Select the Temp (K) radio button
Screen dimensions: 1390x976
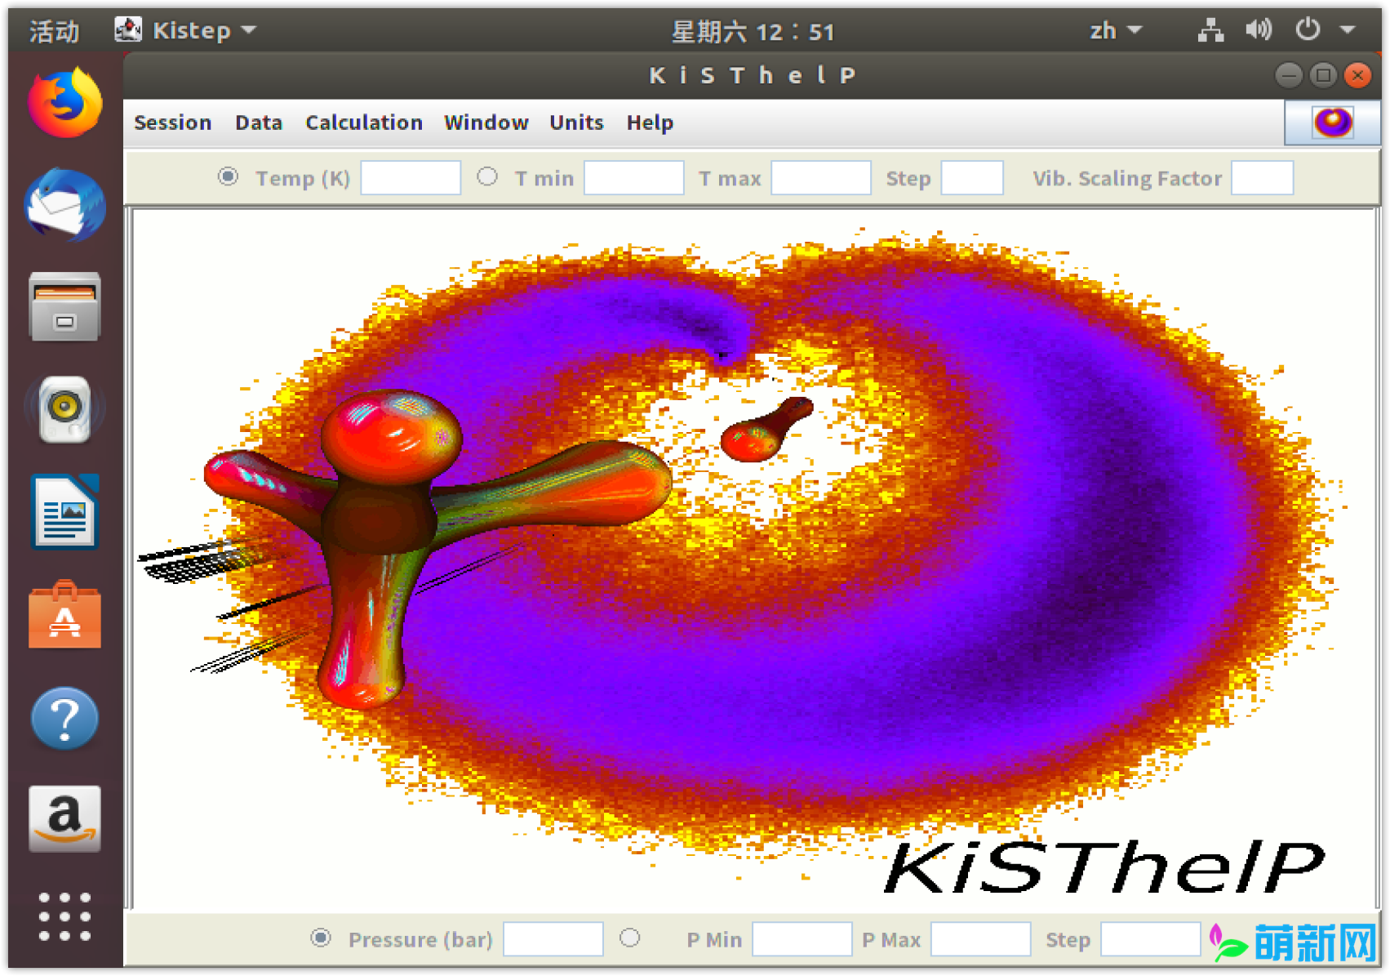[229, 177]
